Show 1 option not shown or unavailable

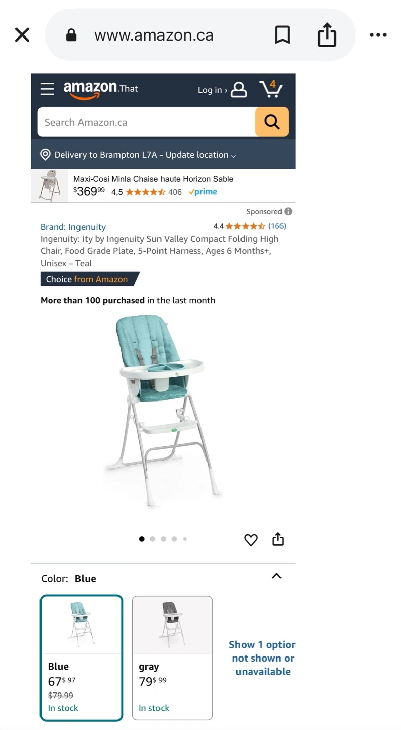point(262,658)
